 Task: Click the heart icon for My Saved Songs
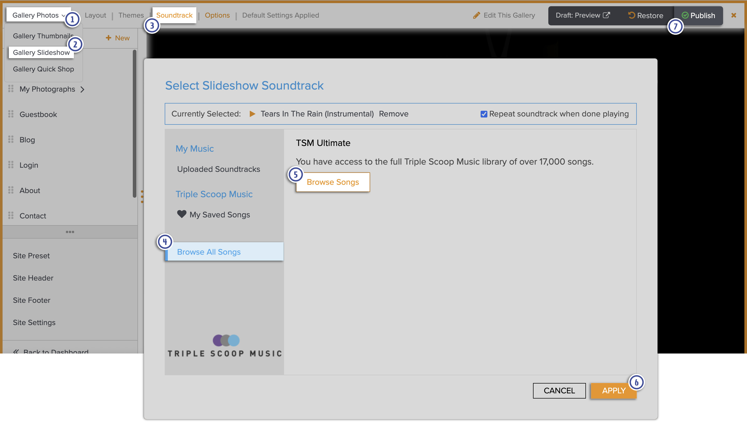(x=182, y=214)
